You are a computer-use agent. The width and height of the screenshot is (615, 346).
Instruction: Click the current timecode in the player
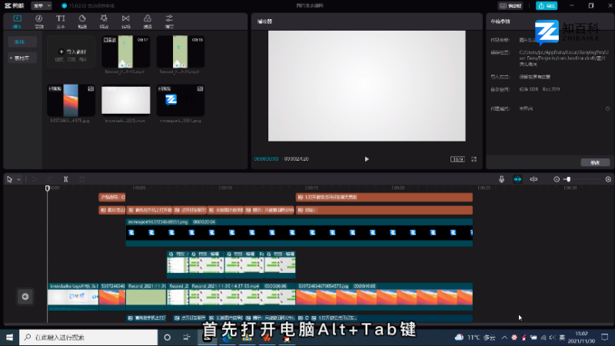click(x=266, y=159)
